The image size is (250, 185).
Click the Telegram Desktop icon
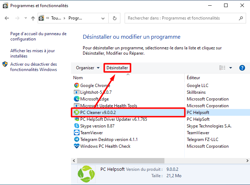pyautogui.click(x=77, y=140)
